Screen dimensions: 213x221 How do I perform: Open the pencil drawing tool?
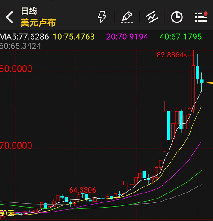click(x=127, y=17)
